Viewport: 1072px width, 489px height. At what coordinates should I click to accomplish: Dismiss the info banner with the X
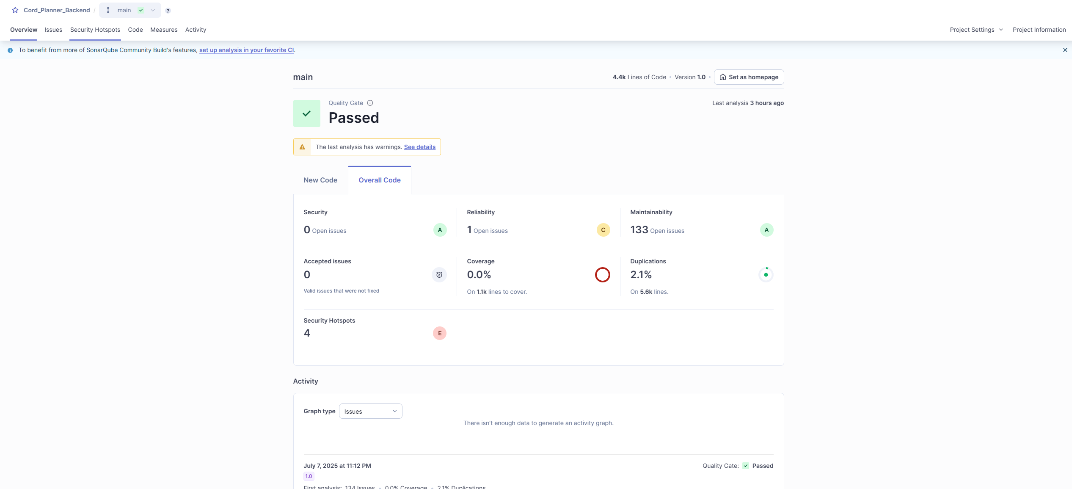1065,50
